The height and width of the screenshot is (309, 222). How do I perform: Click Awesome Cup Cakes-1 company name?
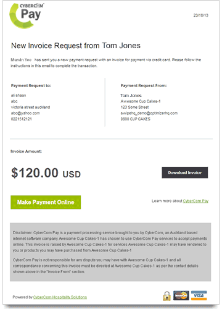click(x=141, y=101)
